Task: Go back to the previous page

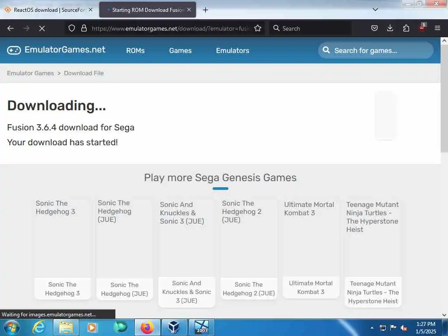Action: (10, 28)
